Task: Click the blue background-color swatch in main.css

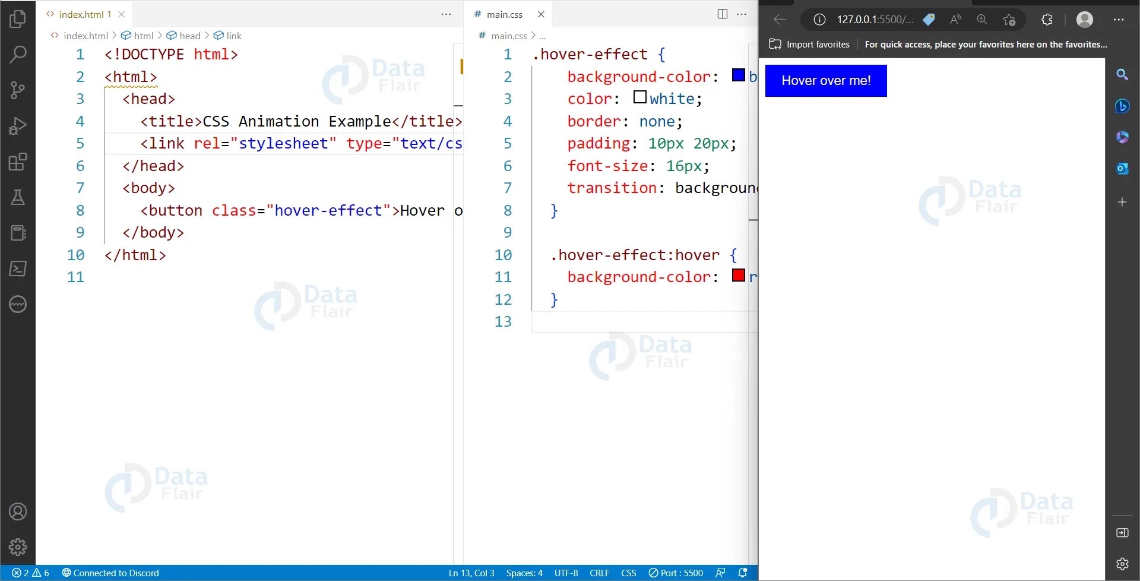Action: (x=738, y=75)
